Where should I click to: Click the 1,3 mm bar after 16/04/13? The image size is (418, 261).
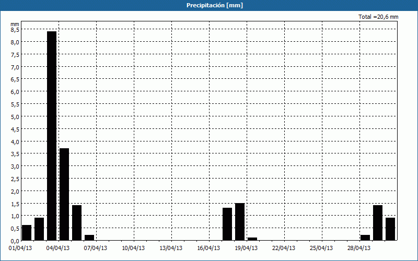[x=227, y=224]
